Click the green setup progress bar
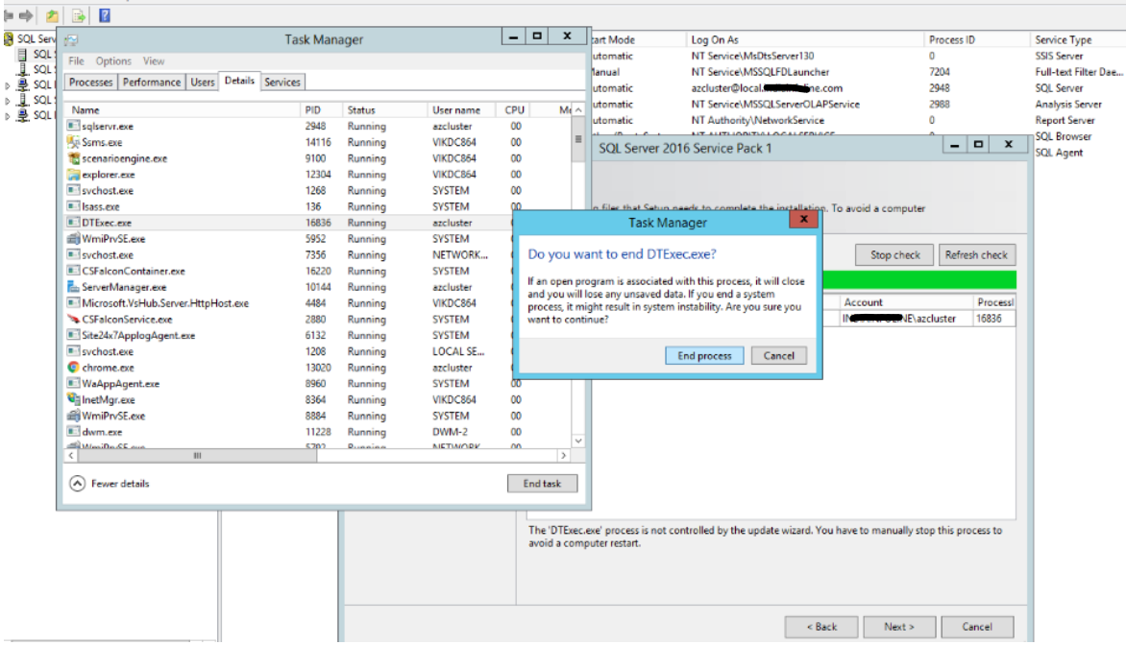 (918, 280)
